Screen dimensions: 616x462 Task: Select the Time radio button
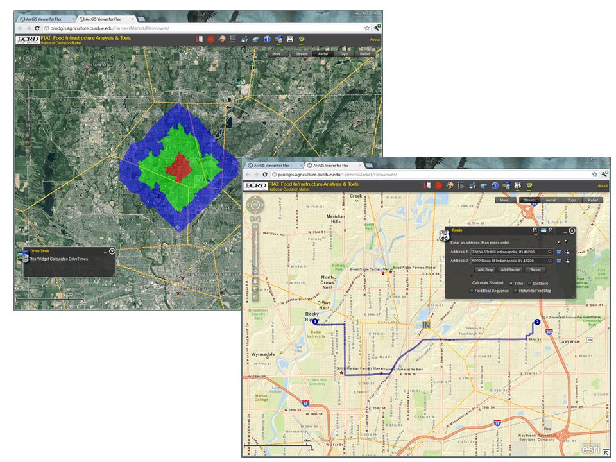pos(511,283)
